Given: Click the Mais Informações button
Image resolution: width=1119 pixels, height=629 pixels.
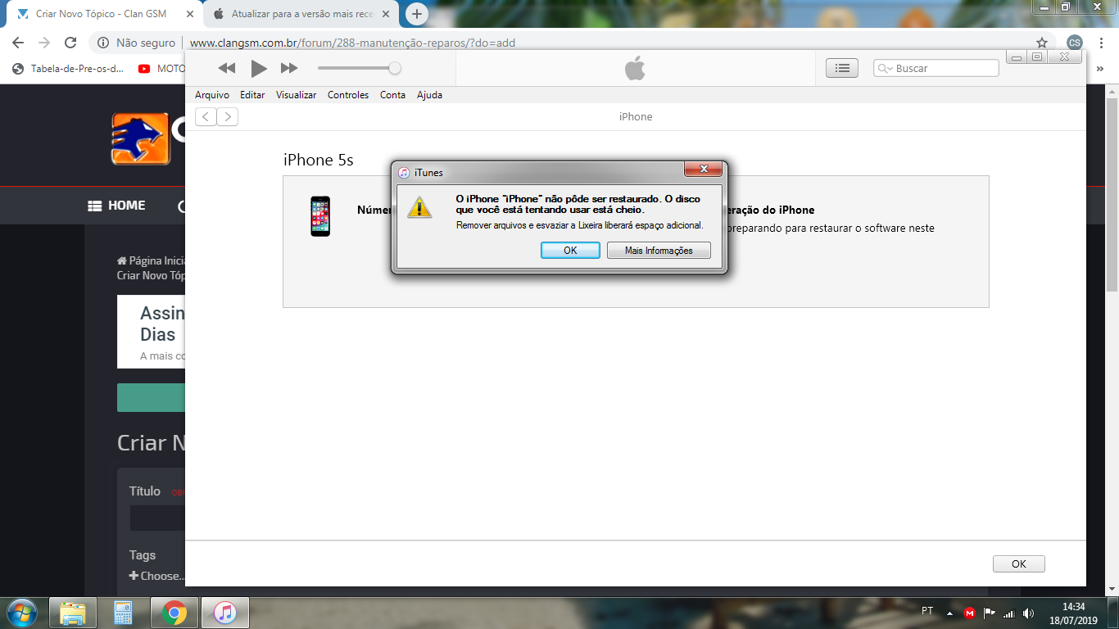Looking at the screenshot, I should (x=659, y=251).
